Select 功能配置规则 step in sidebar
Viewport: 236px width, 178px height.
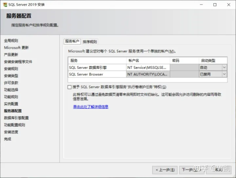click(14, 125)
